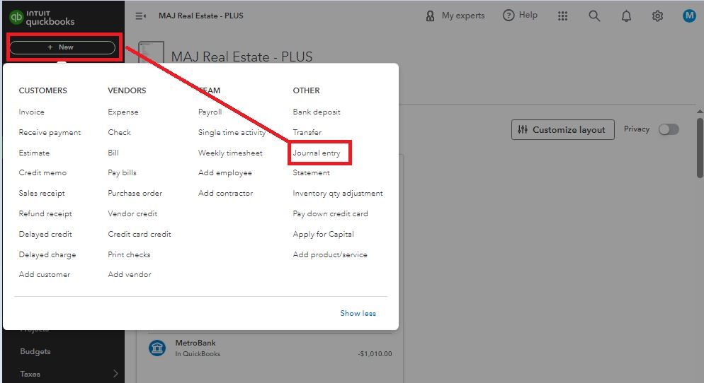Click the -$1,010.00 balance
The width and height of the screenshot is (704, 383).
pyautogui.click(x=375, y=354)
